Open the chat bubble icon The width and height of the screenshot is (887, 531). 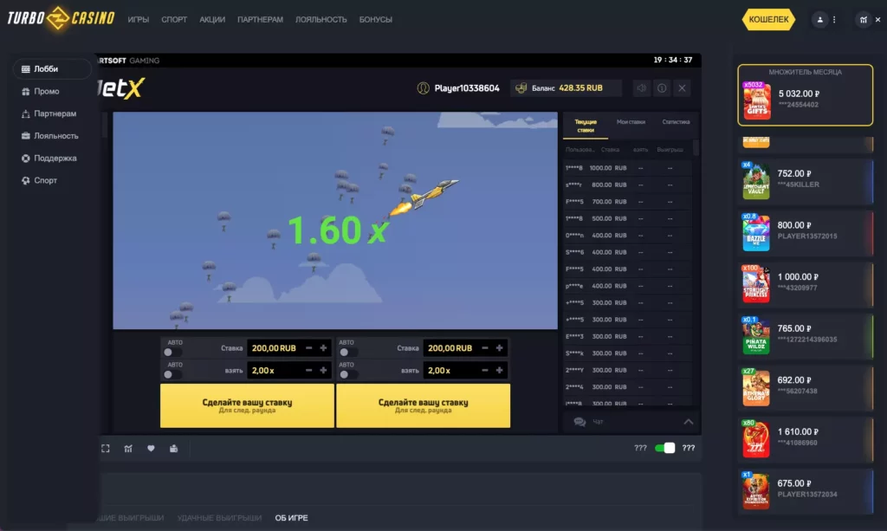pyautogui.click(x=579, y=422)
